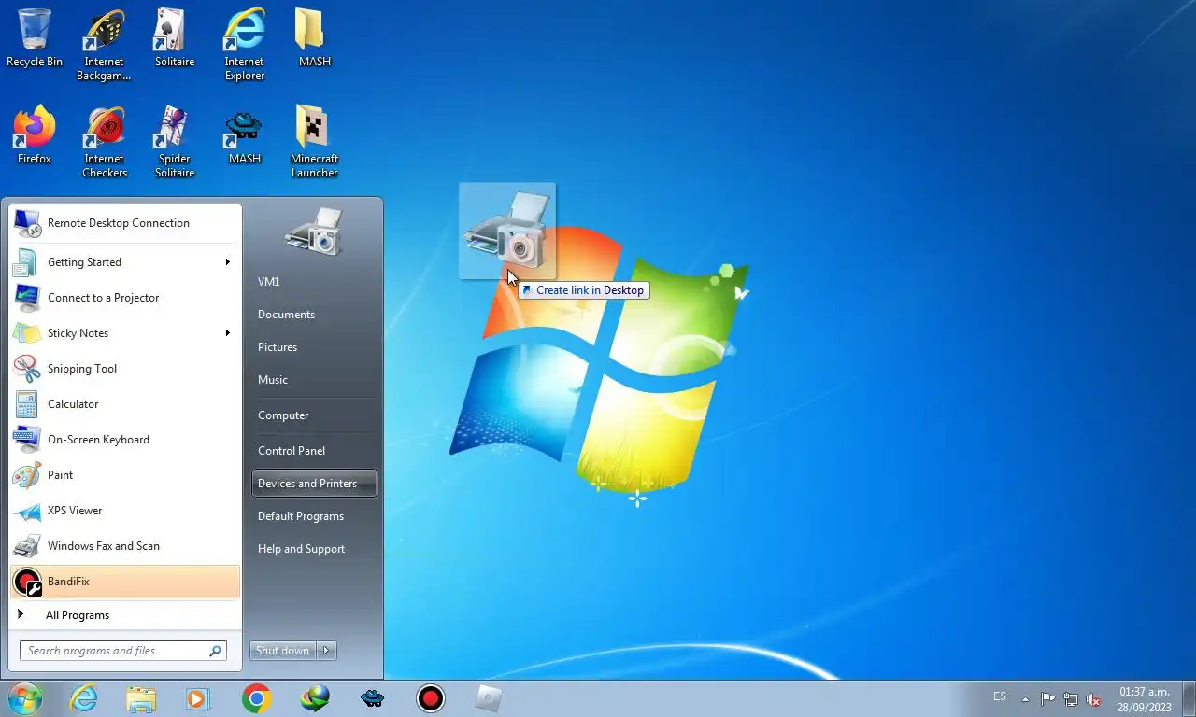Open Connect to a Projector
The height and width of the screenshot is (717, 1196).
coord(125,298)
